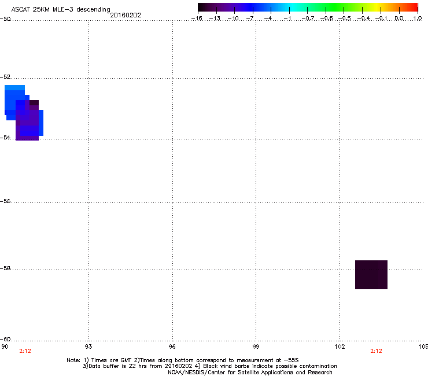This screenshot has height=376, width=428.
Task: Click the Data buffer is 22 hrs note
Action: click(x=209, y=366)
